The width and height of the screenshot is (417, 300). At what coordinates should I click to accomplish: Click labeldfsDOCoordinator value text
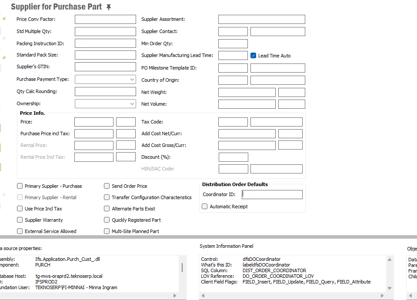[266, 265]
